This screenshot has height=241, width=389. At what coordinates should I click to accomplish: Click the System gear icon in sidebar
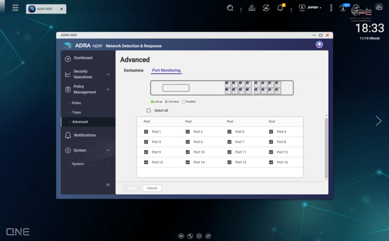tap(68, 150)
